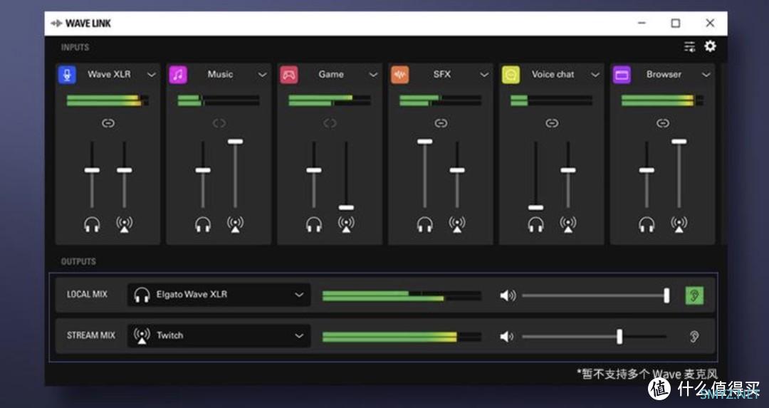This screenshot has width=769, height=408.
Task: Minimize the Wave Link window
Action: tap(642, 23)
